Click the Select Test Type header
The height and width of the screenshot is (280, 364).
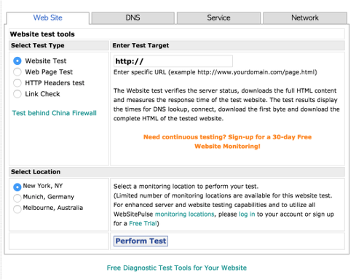[38, 45]
